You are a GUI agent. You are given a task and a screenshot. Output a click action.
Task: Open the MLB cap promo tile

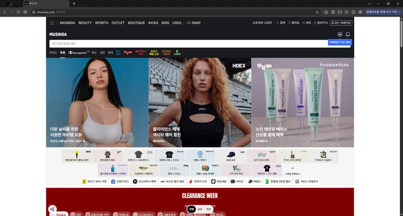click(x=231, y=156)
